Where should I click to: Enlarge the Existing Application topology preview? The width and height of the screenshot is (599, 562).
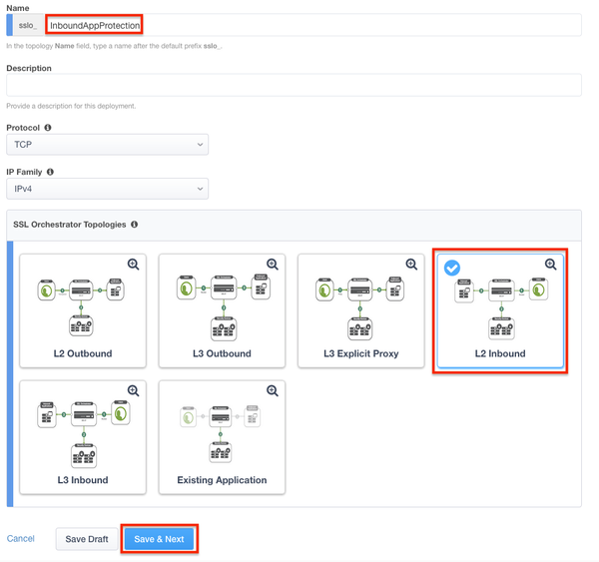coord(272,391)
